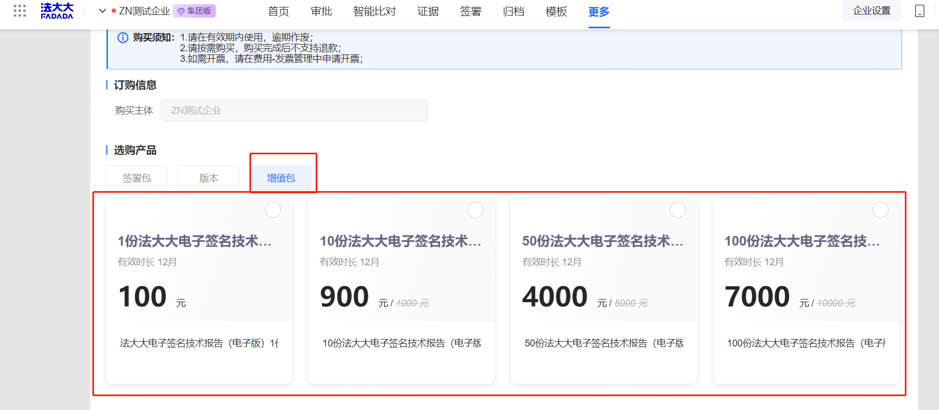This screenshot has height=410, width=939.
Task: Click the 100 元 price text
Action: pyautogui.click(x=152, y=297)
